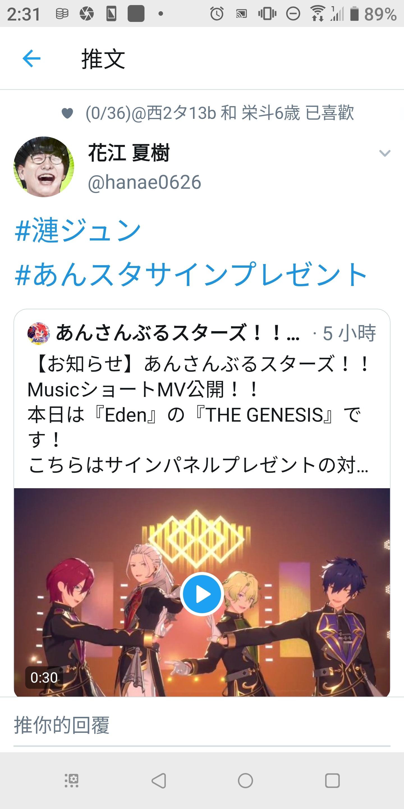Screen dimensions: 404x809
Task: Play the Eden MV video
Action: click(202, 594)
